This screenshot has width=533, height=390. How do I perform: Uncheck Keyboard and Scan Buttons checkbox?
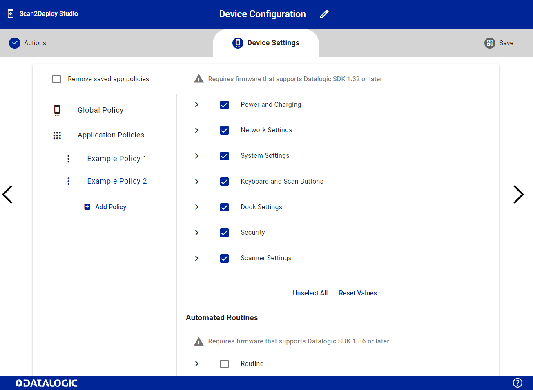pos(224,182)
